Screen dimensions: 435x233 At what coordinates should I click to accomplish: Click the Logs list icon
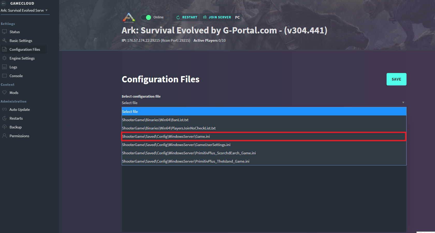tap(4, 67)
